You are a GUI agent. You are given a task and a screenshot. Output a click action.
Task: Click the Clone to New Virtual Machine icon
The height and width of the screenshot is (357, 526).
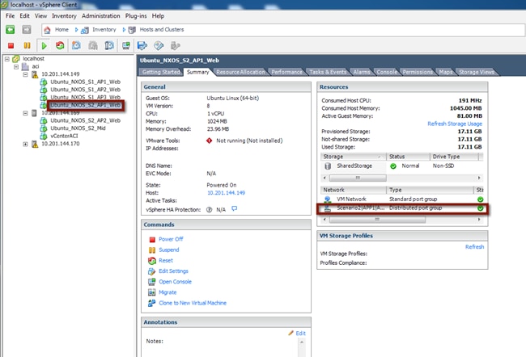[152, 303]
